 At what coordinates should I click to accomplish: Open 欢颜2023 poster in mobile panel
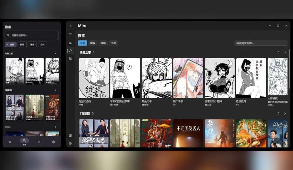[x=52, y=107]
